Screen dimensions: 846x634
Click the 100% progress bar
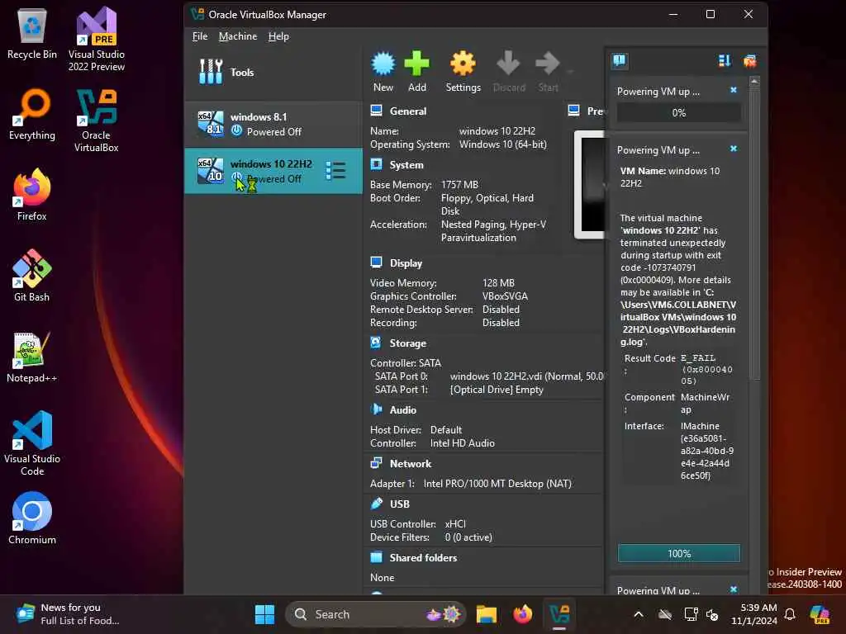[x=679, y=553]
